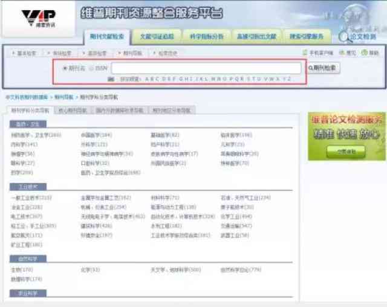Select the 期刊地区分布导航 tab
Viewport: 387px width, 307px height.
(x=172, y=110)
